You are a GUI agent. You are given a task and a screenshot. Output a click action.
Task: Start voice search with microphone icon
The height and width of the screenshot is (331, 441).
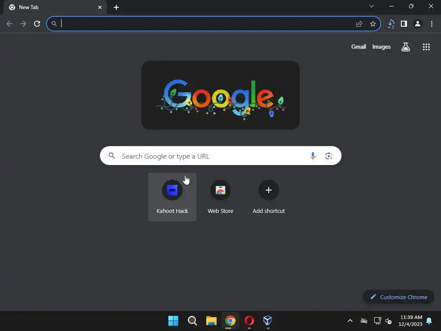pos(313,156)
